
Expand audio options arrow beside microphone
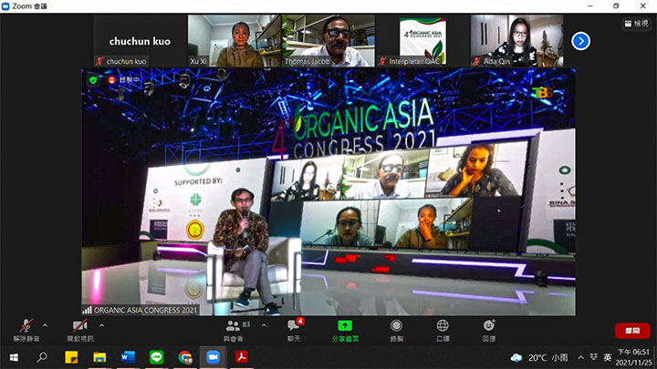[46, 325]
